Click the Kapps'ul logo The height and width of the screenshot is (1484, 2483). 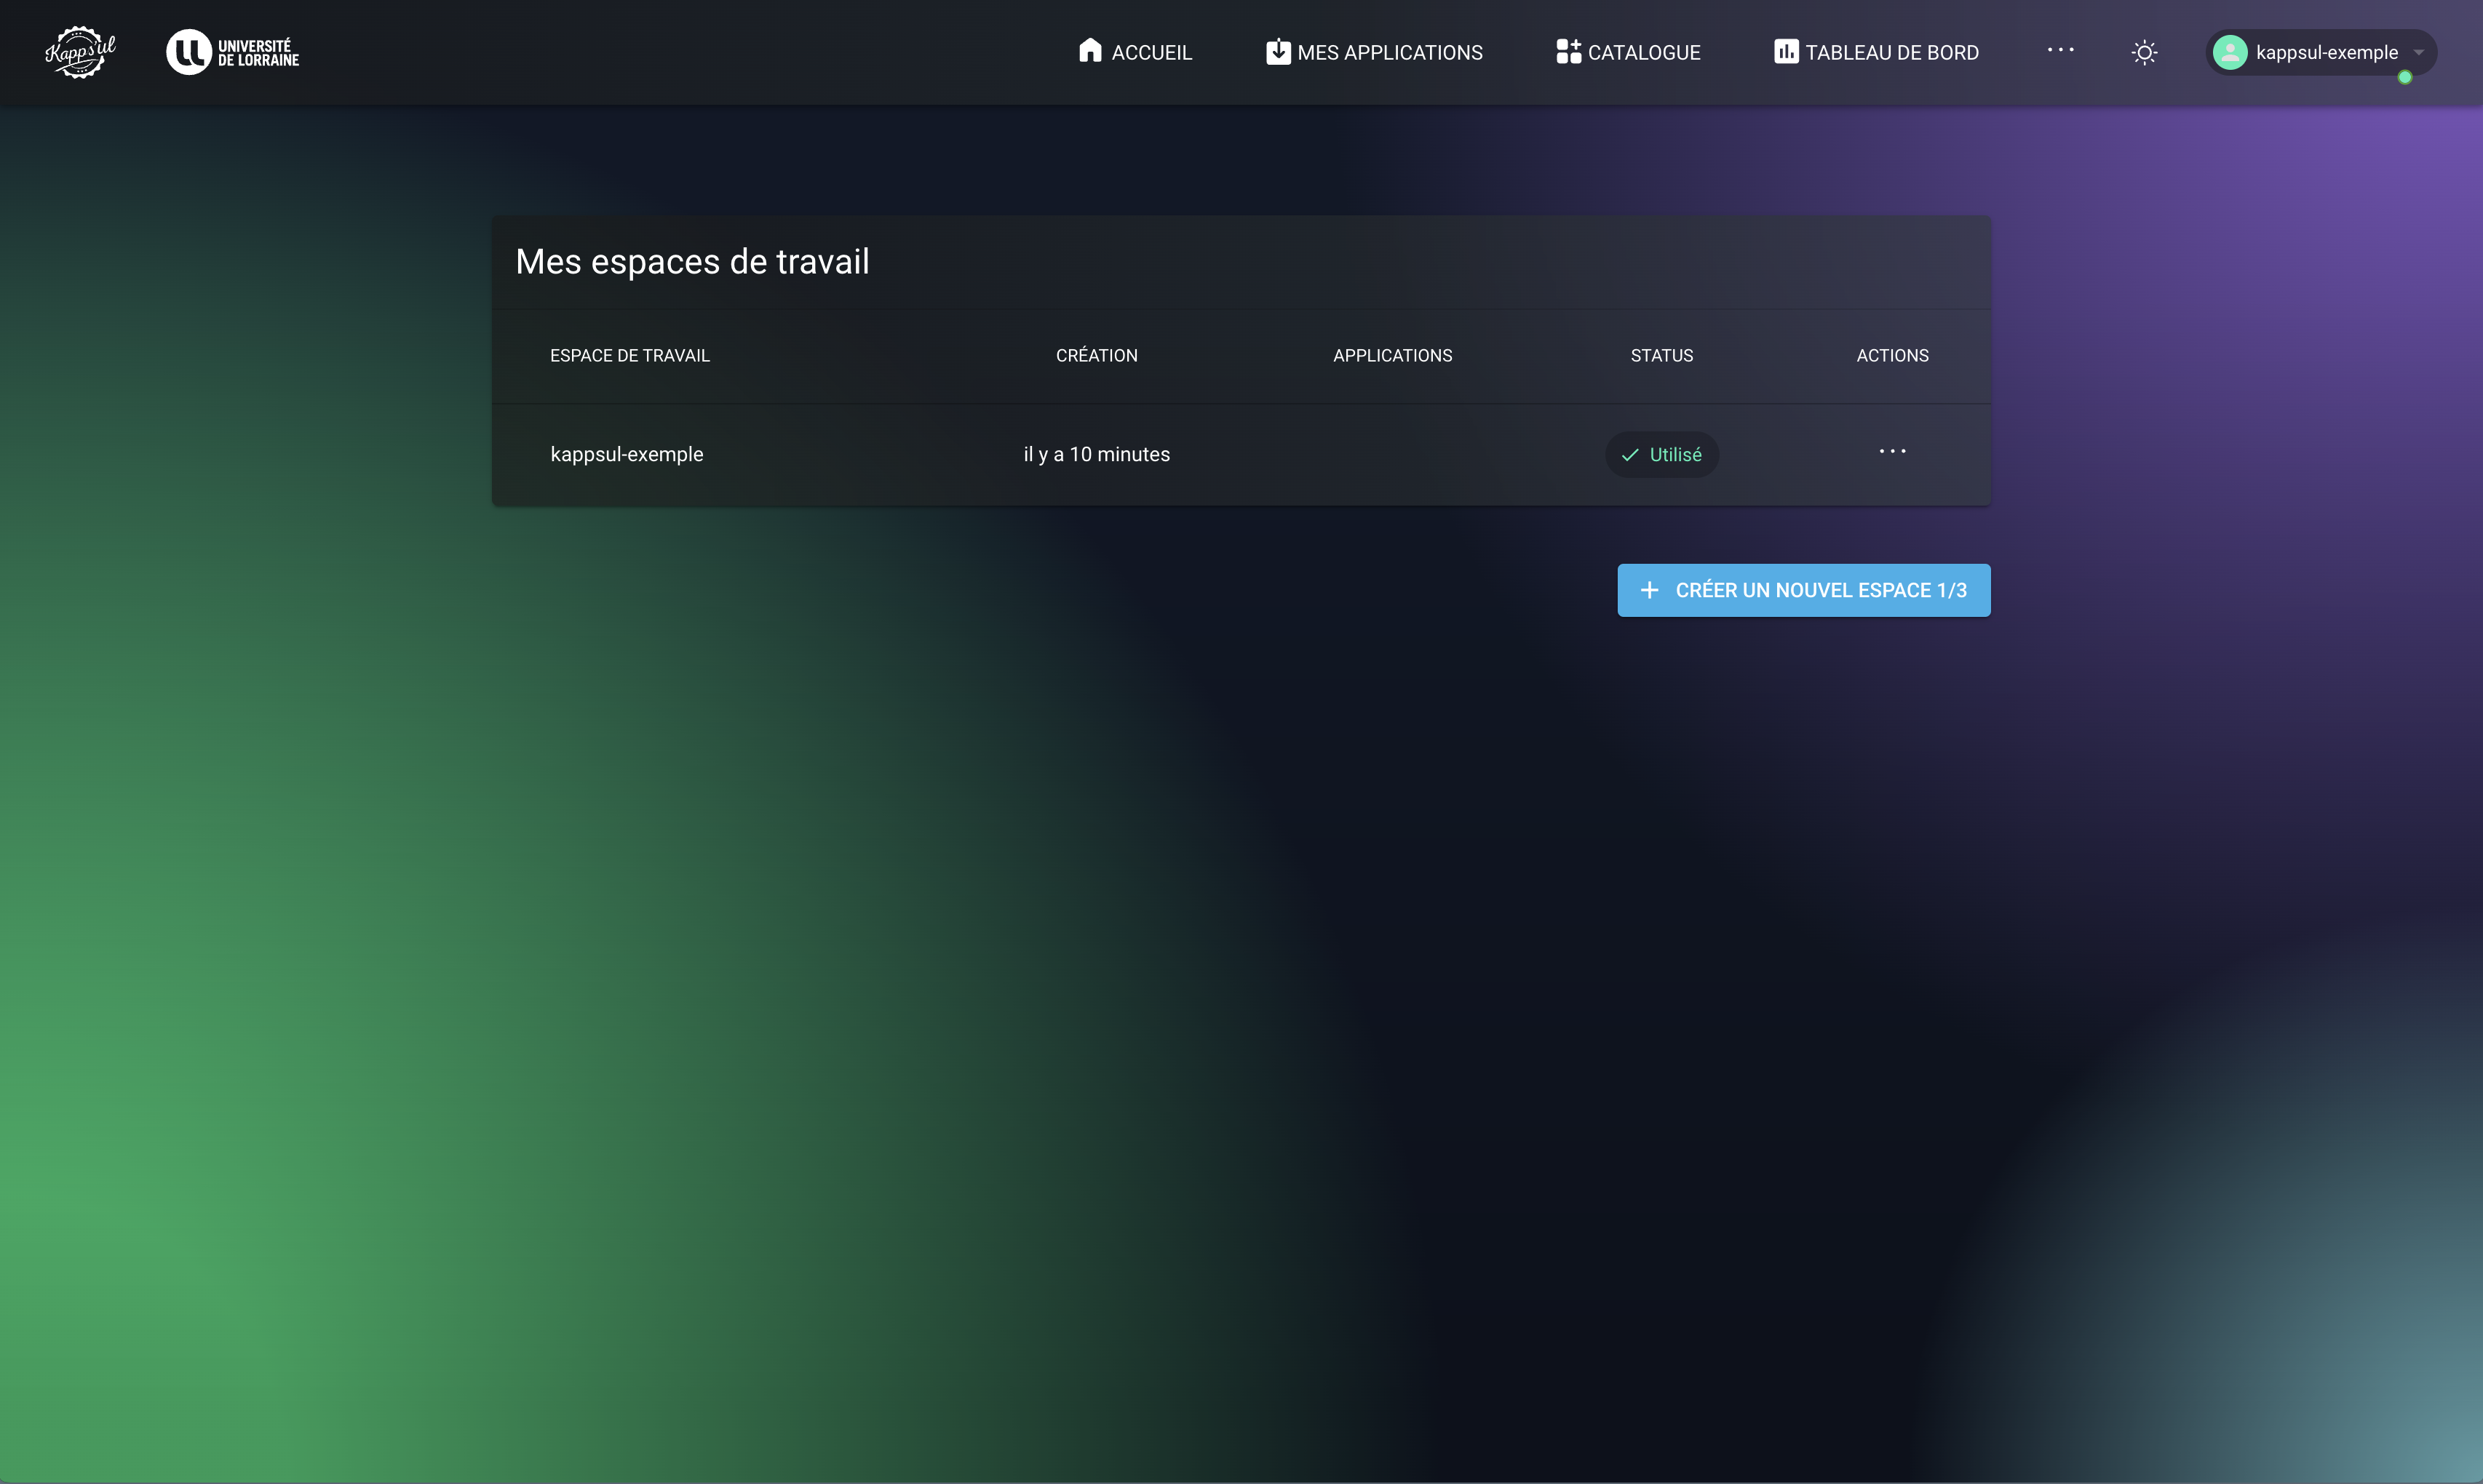pos(80,52)
